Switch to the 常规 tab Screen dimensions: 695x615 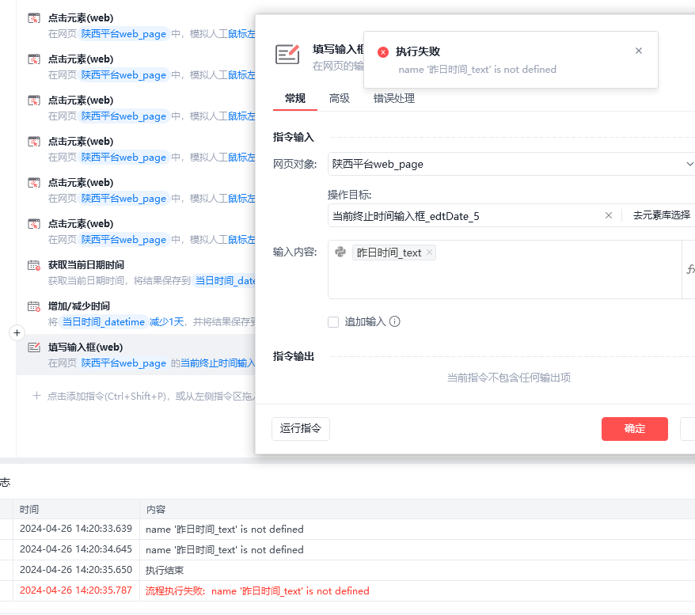pyautogui.click(x=294, y=98)
